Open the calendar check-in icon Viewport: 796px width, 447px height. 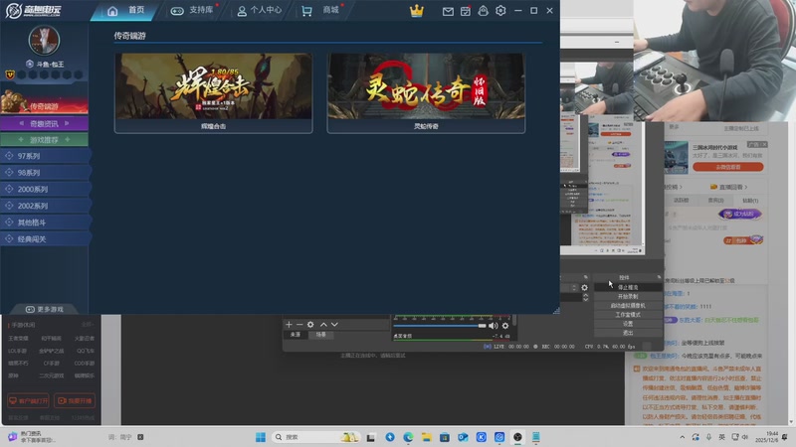point(465,11)
